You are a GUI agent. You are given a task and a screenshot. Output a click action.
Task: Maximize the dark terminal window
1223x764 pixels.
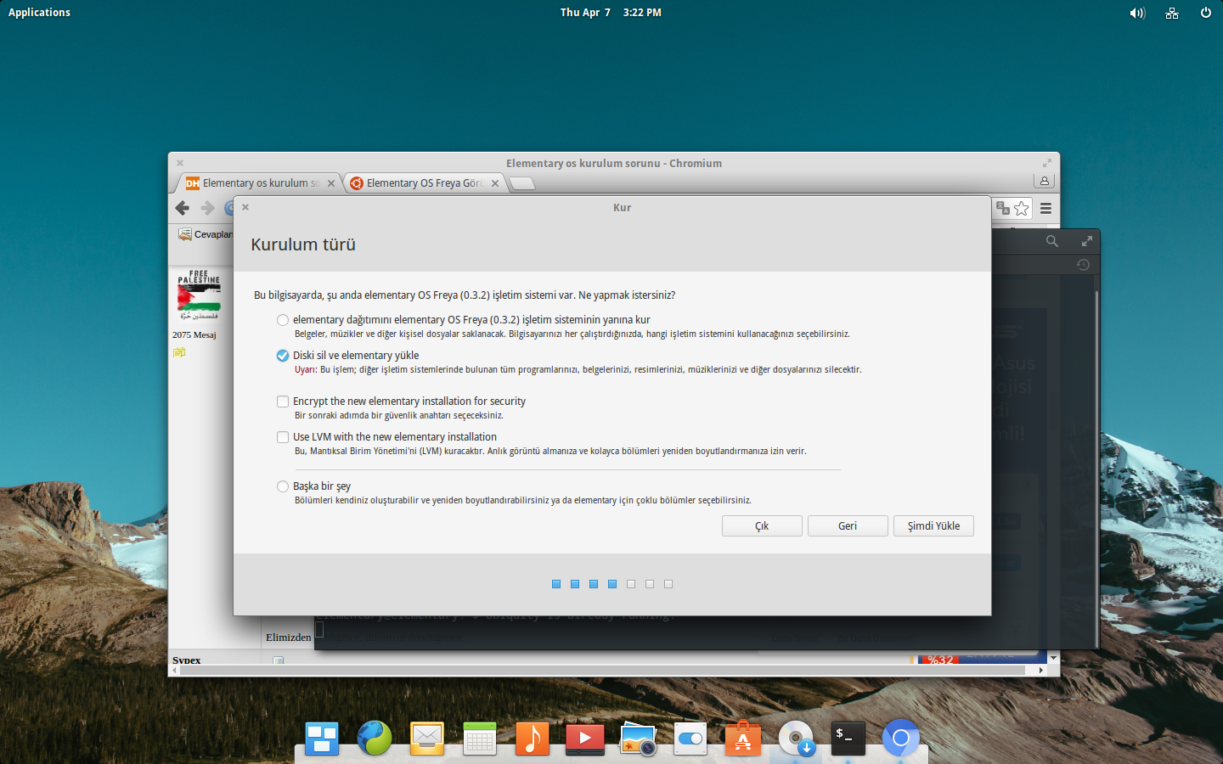1086,241
